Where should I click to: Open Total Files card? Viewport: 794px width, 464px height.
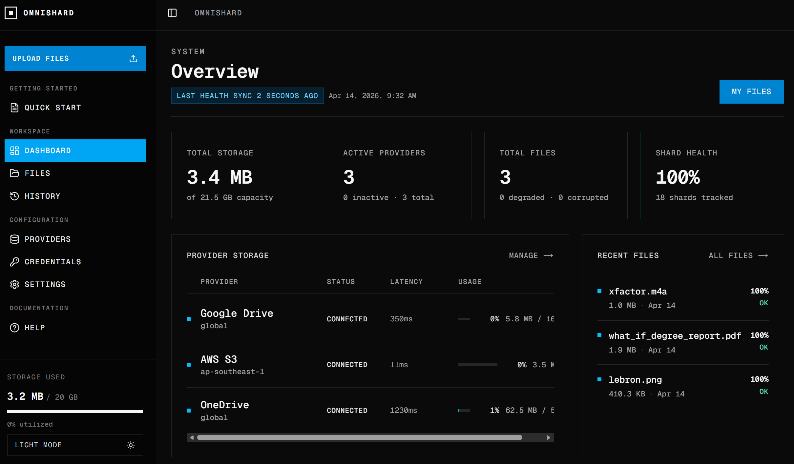tap(556, 175)
